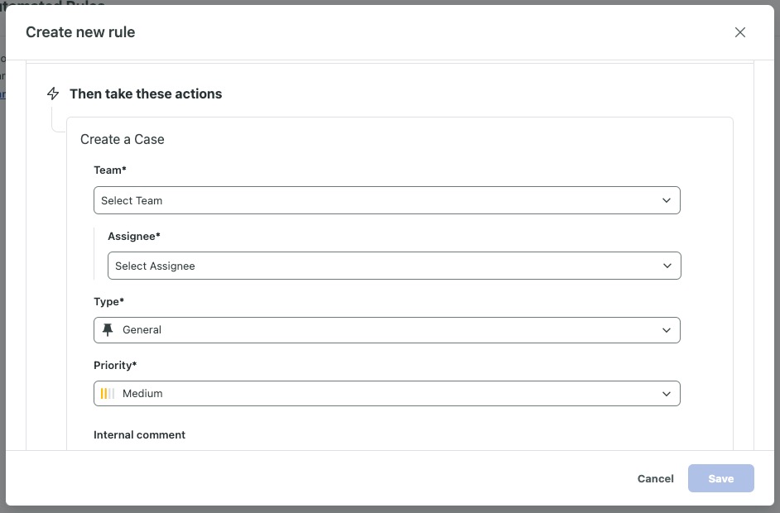Click the Priority field required label
780x513 pixels.
(x=115, y=365)
